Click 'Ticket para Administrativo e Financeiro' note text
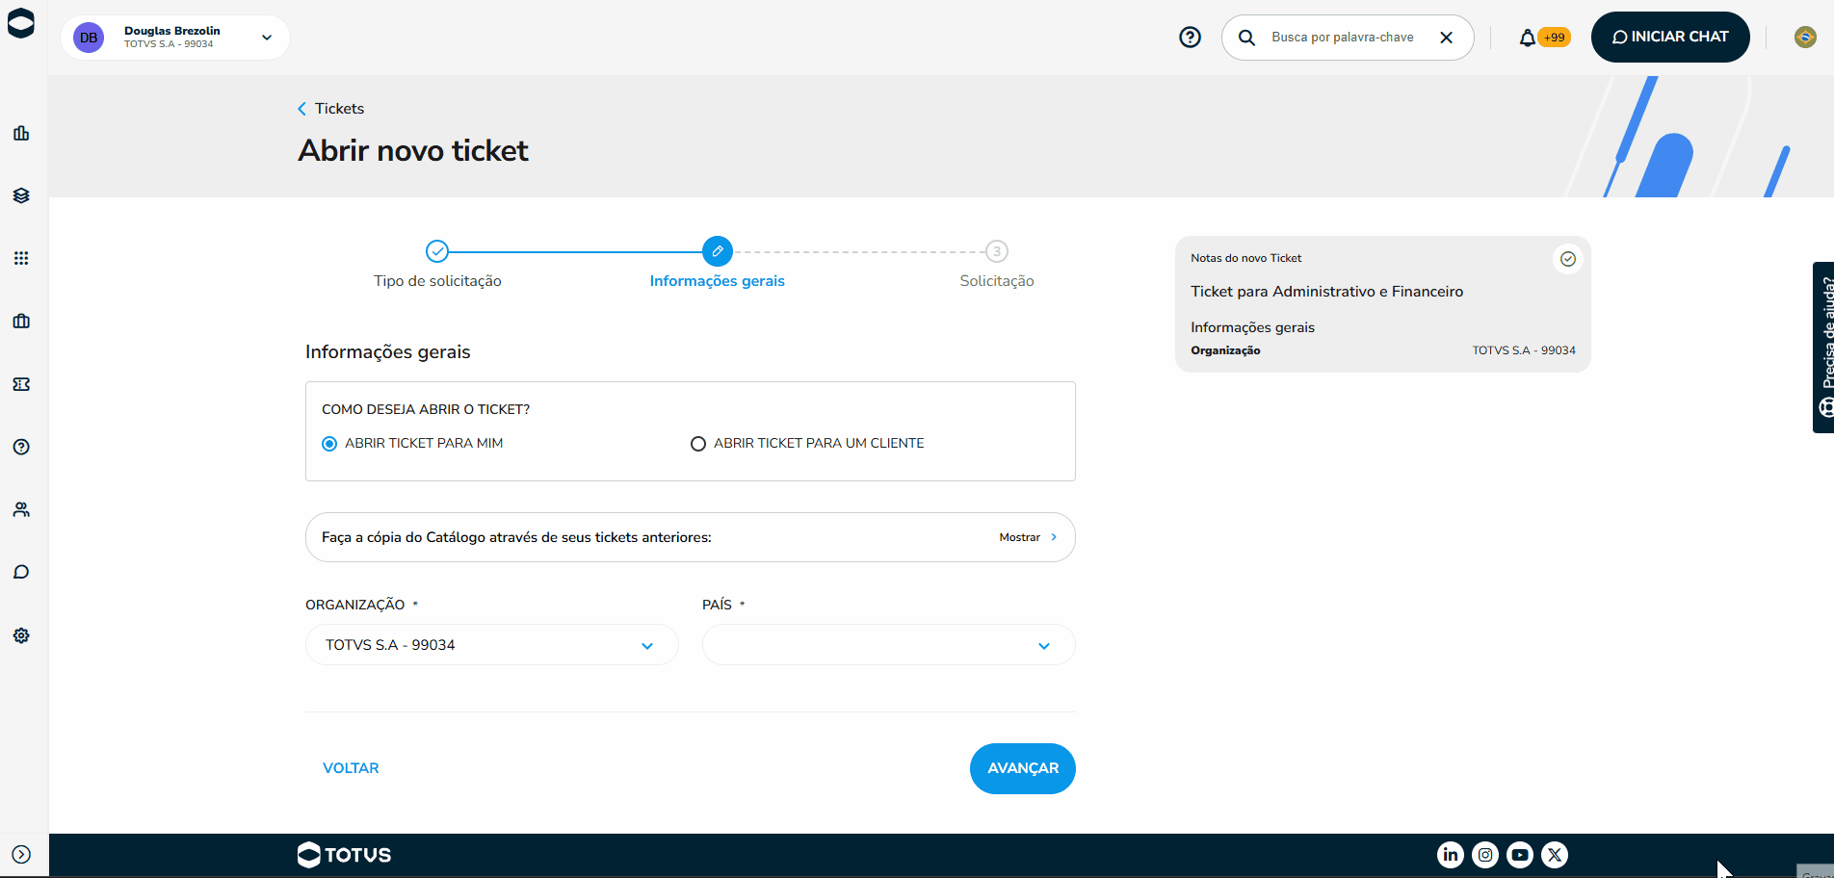 pos(1326,292)
